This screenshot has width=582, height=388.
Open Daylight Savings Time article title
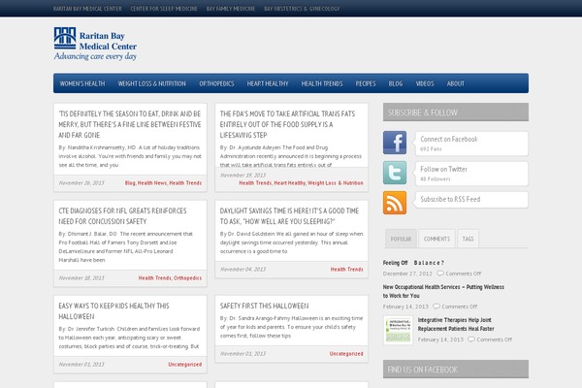289,216
